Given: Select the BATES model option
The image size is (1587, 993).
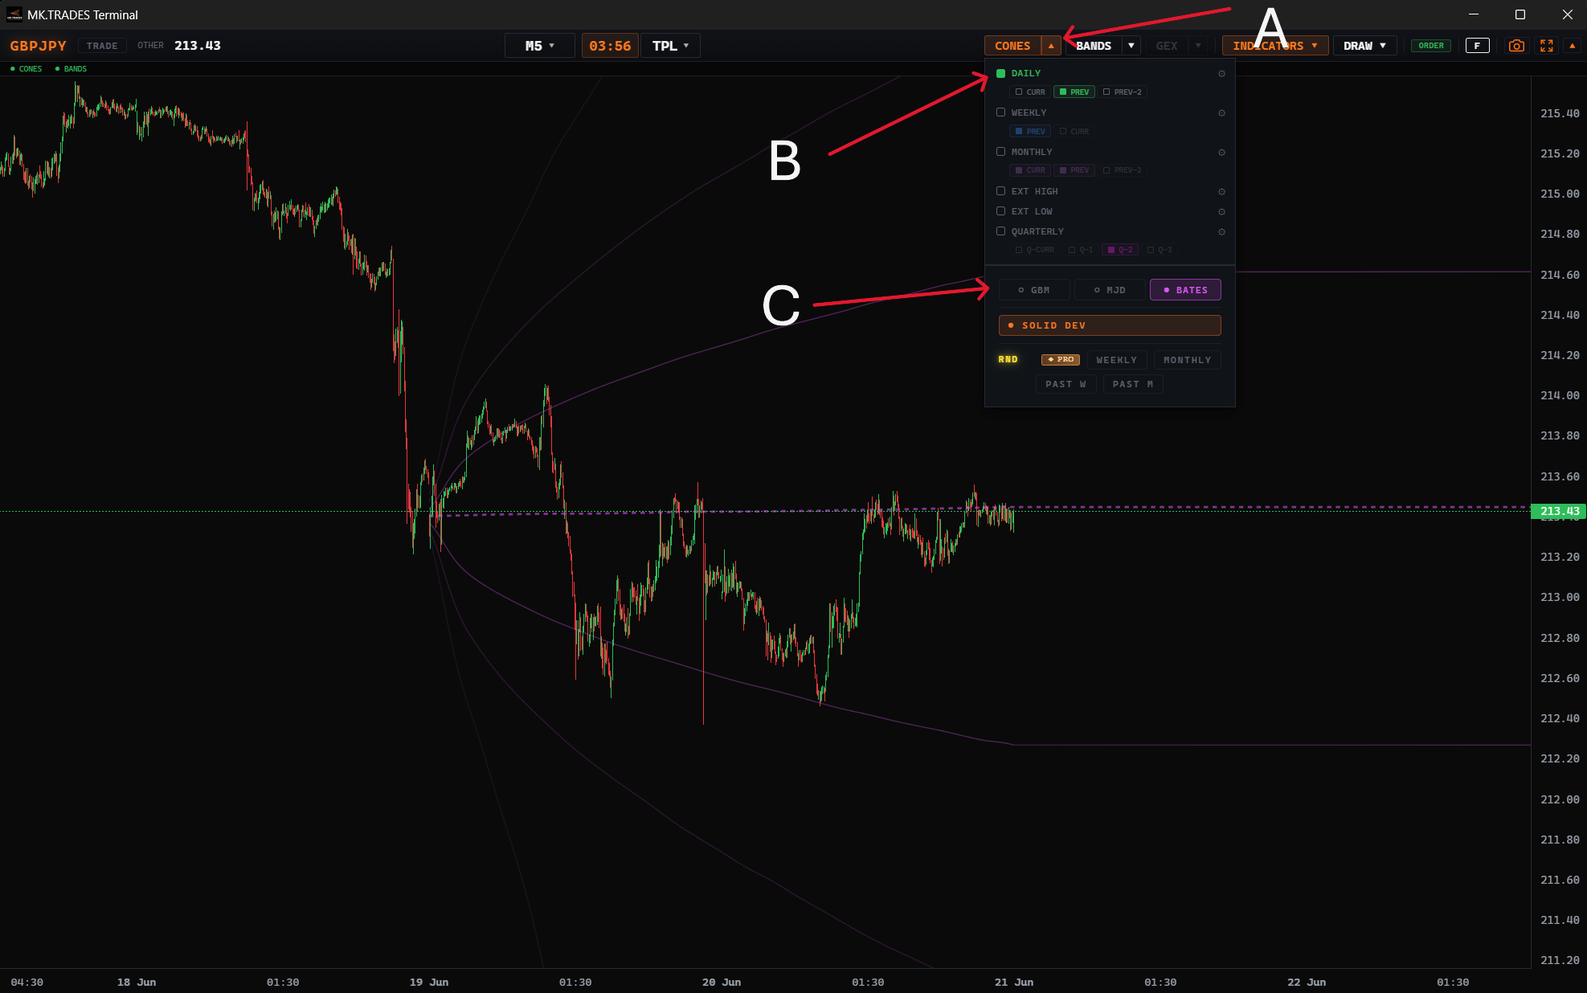Looking at the screenshot, I should point(1185,290).
